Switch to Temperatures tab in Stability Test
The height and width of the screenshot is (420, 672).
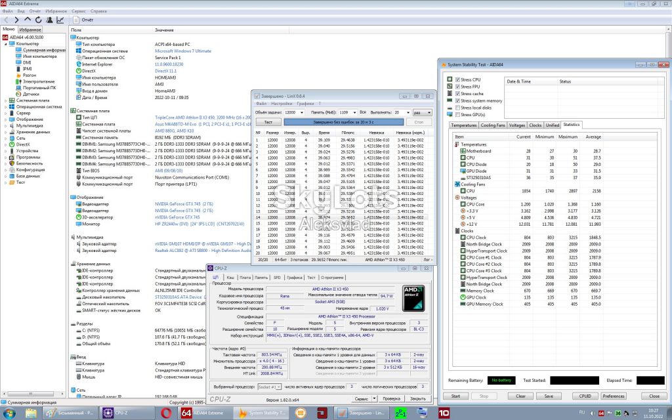(464, 125)
